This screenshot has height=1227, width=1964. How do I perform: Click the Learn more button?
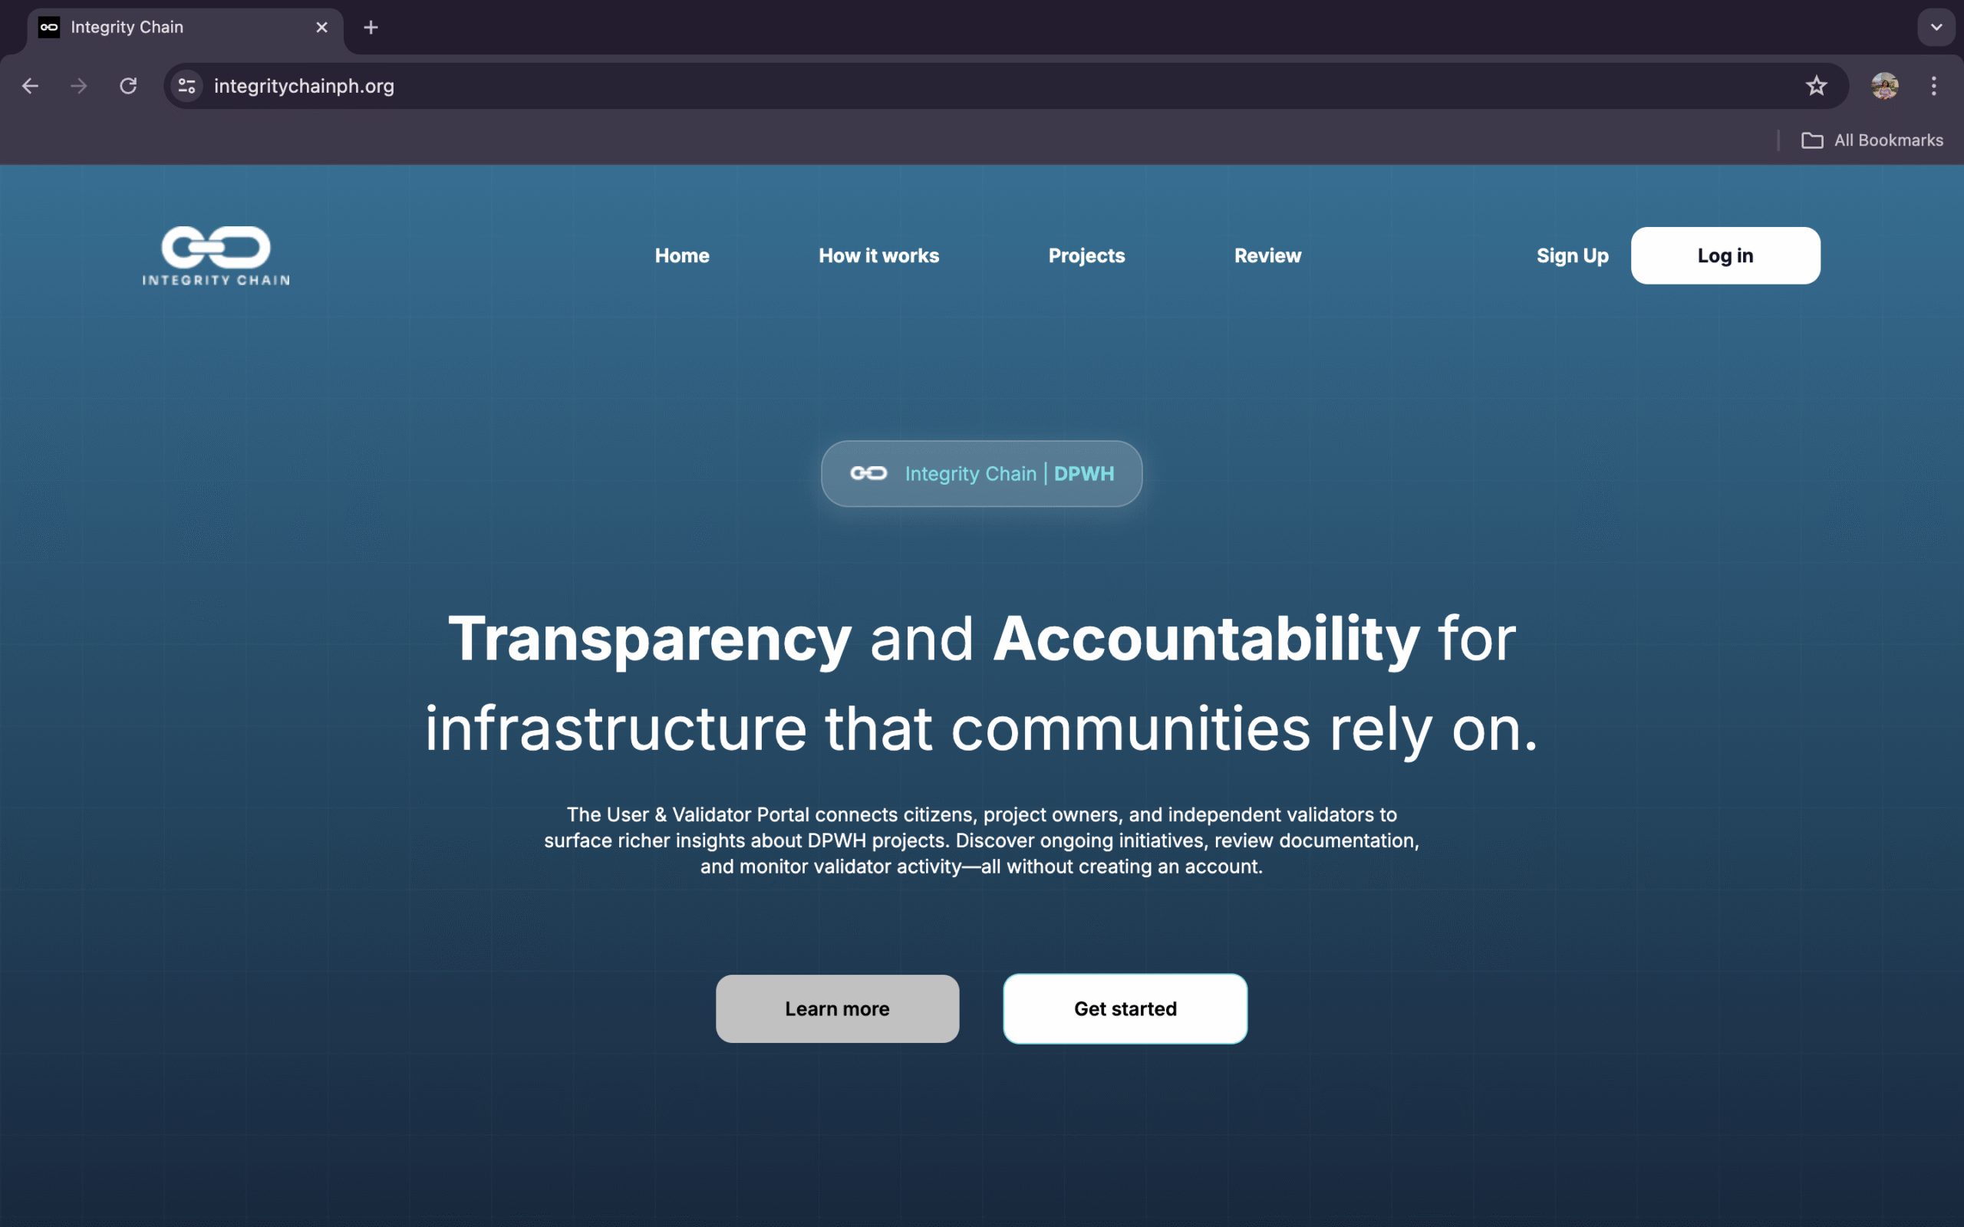838,1008
